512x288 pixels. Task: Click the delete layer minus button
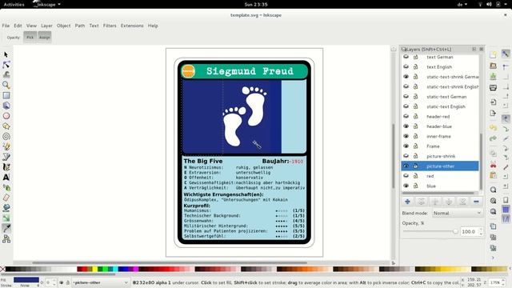(476, 202)
